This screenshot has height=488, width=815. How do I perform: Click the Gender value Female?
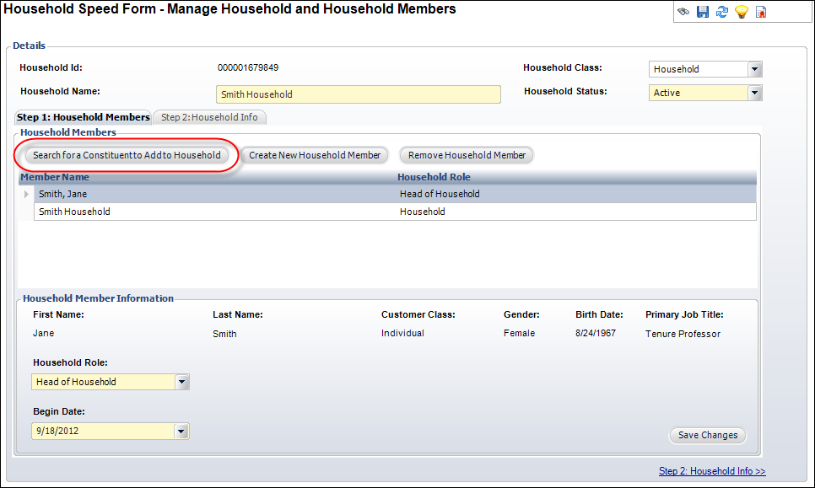pyautogui.click(x=519, y=333)
